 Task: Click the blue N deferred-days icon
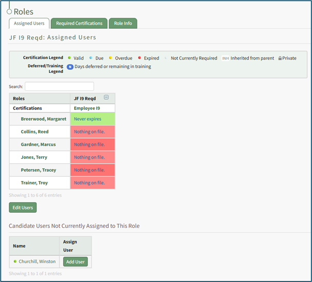click(x=70, y=67)
